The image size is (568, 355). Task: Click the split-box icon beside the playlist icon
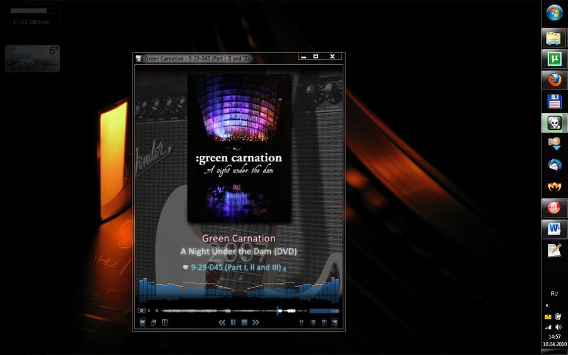point(324,322)
